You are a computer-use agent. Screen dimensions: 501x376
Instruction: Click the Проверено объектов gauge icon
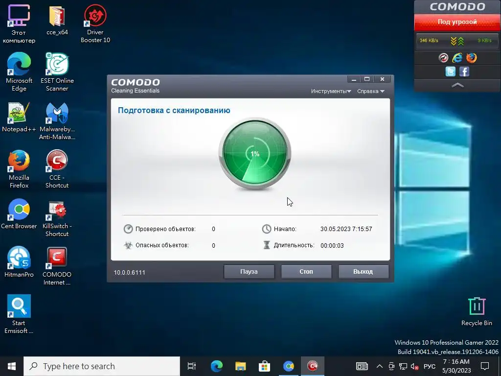(128, 229)
